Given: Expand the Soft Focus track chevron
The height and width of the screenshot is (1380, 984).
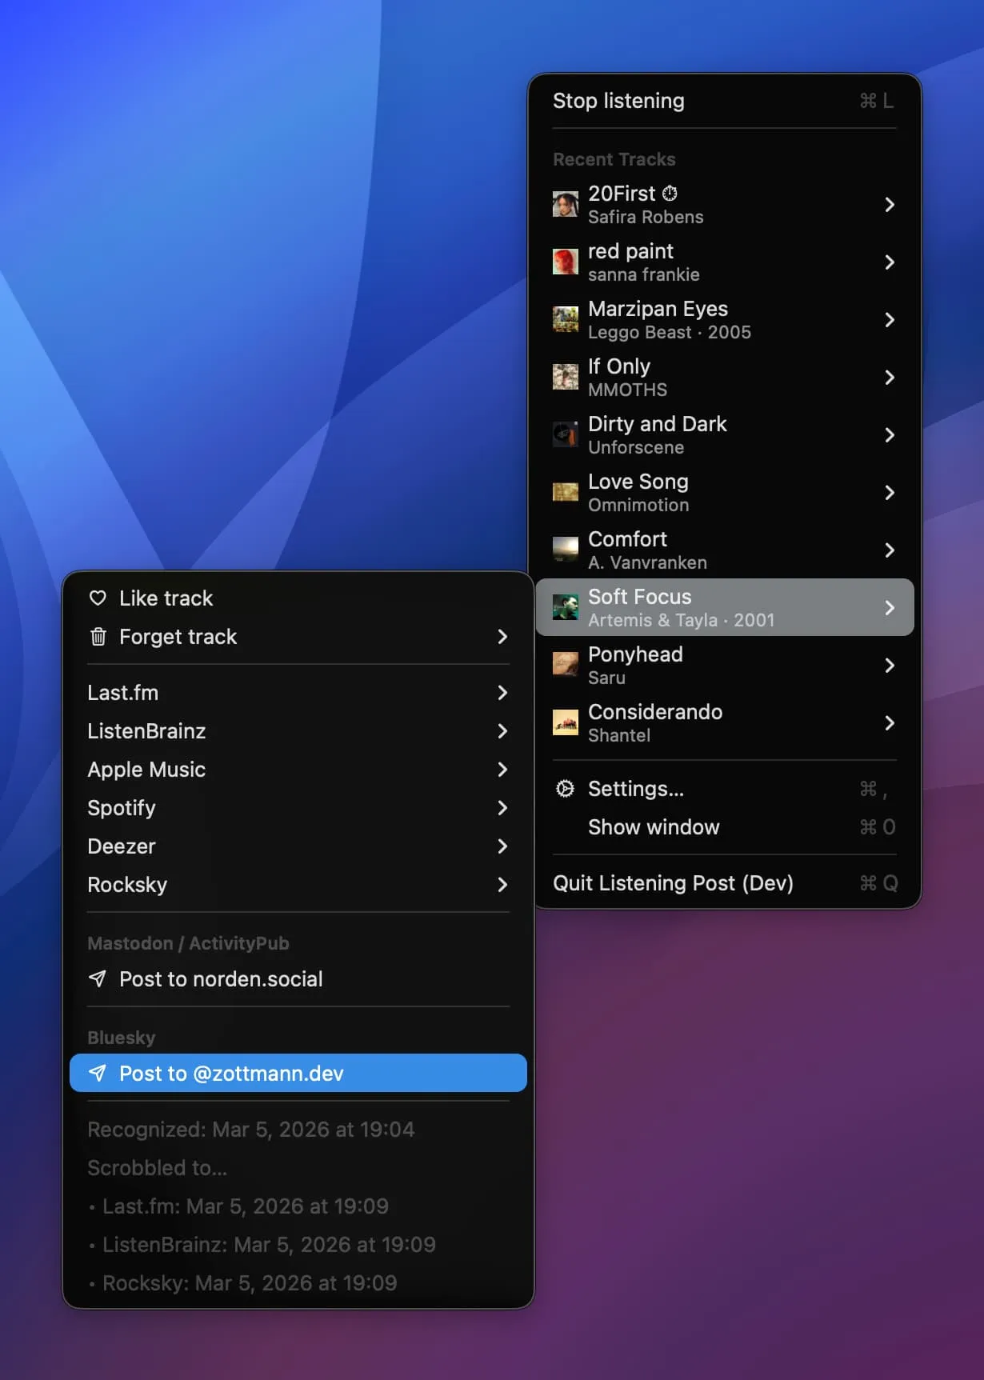Looking at the screenshot, I should click(890, 608).
